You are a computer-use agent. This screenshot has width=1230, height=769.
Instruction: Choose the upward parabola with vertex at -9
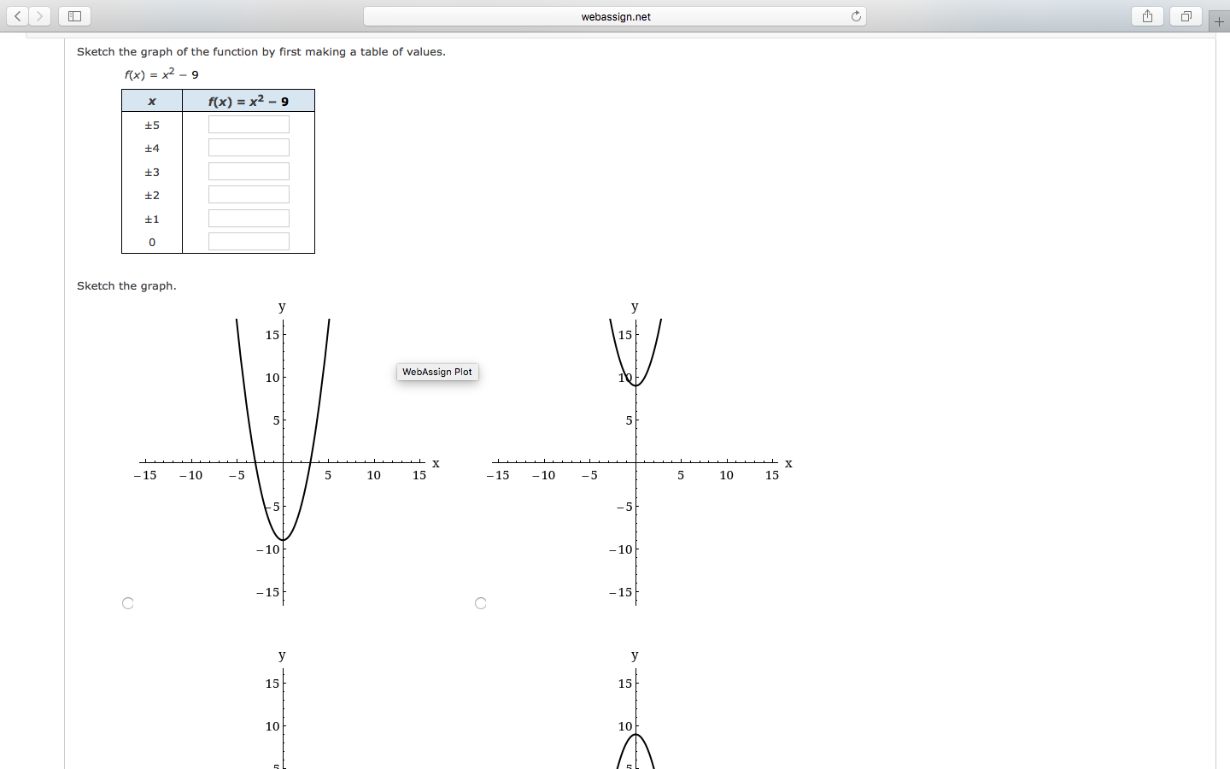coord(128,603)
